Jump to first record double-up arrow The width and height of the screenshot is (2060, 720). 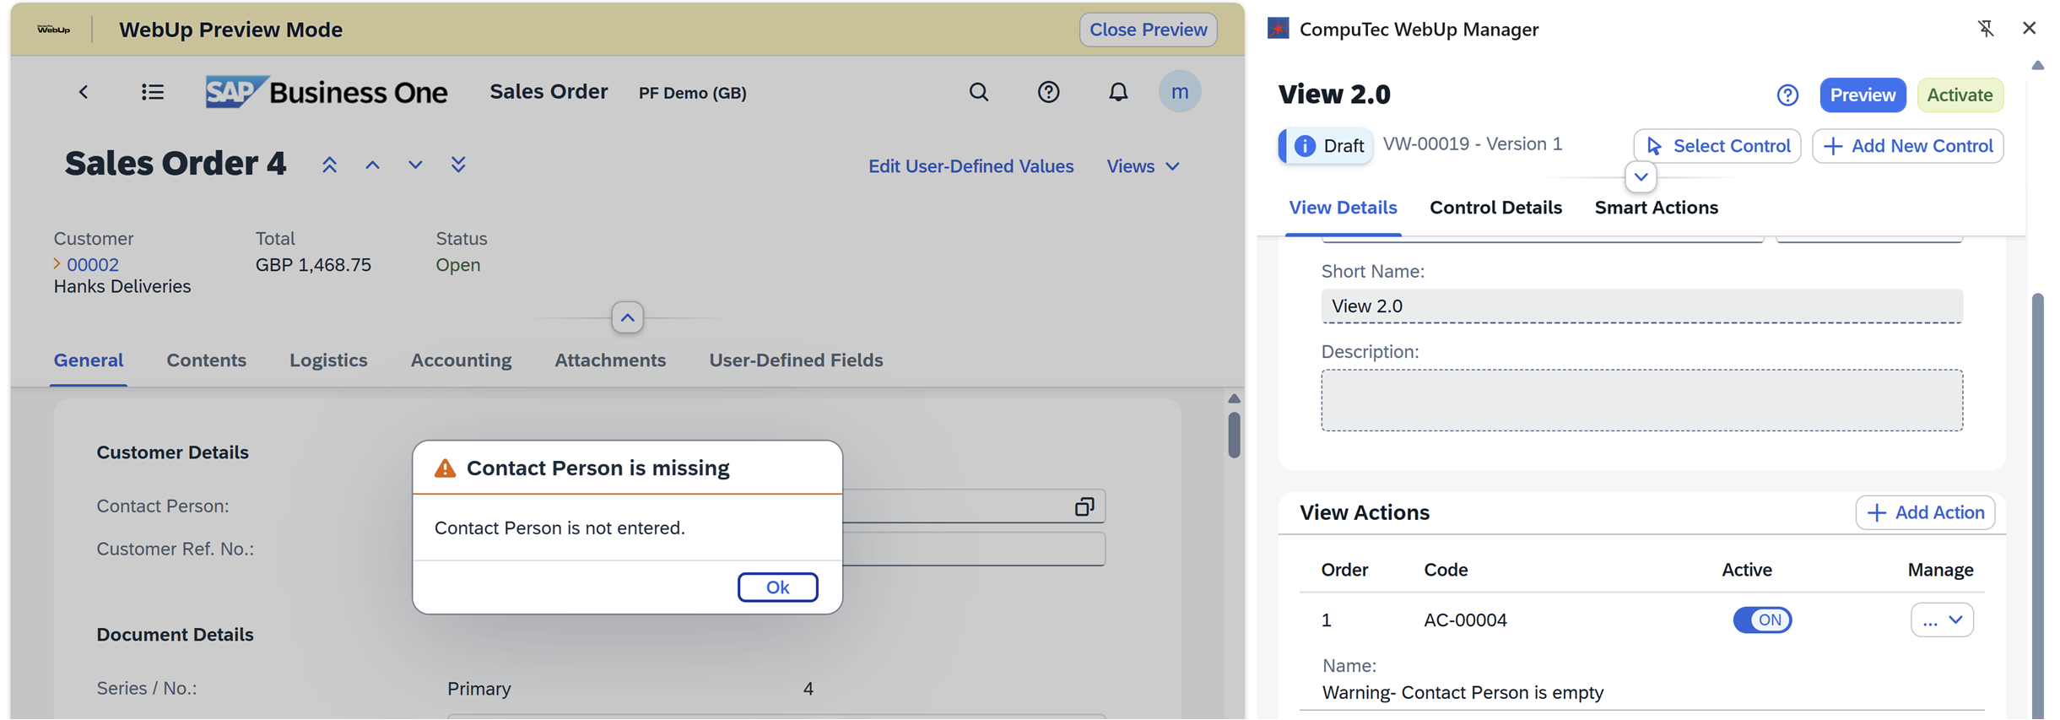[x=329, y=165]
